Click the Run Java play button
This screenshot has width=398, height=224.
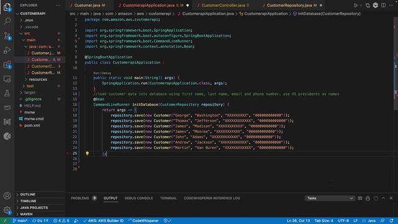356,6
